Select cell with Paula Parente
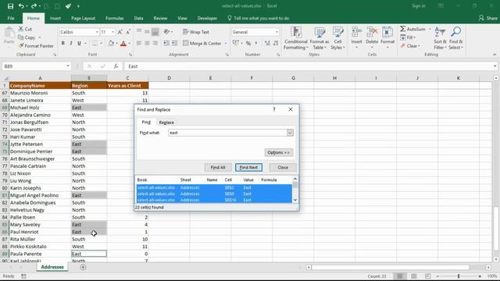 pyautogui.click(x=40, y=254)
